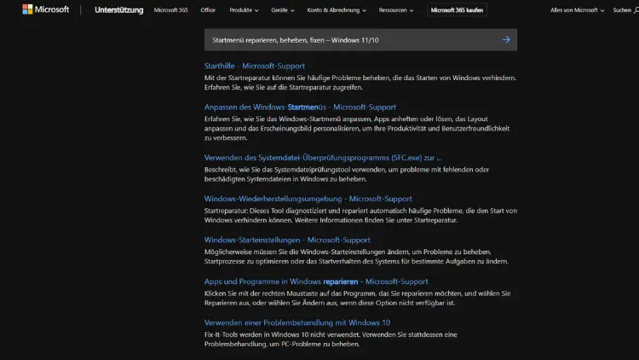The image size is (639, 360).
Task: Open the Office menu item
Action: (208, 10)
